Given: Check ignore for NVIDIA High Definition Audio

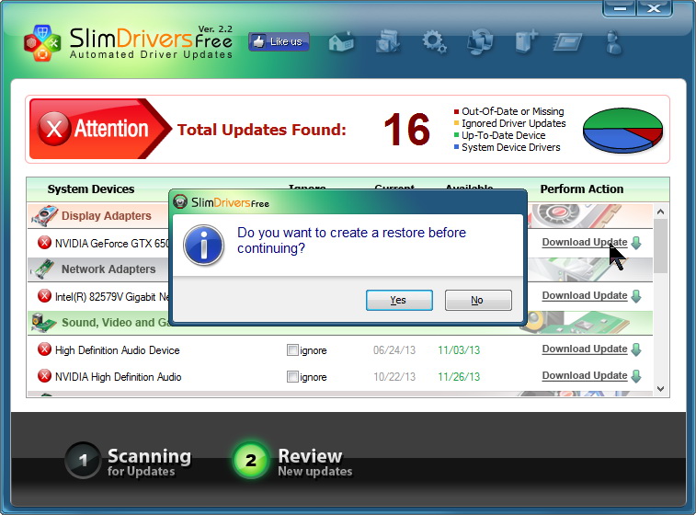Looking at the screenshot, I should [292, 377].
